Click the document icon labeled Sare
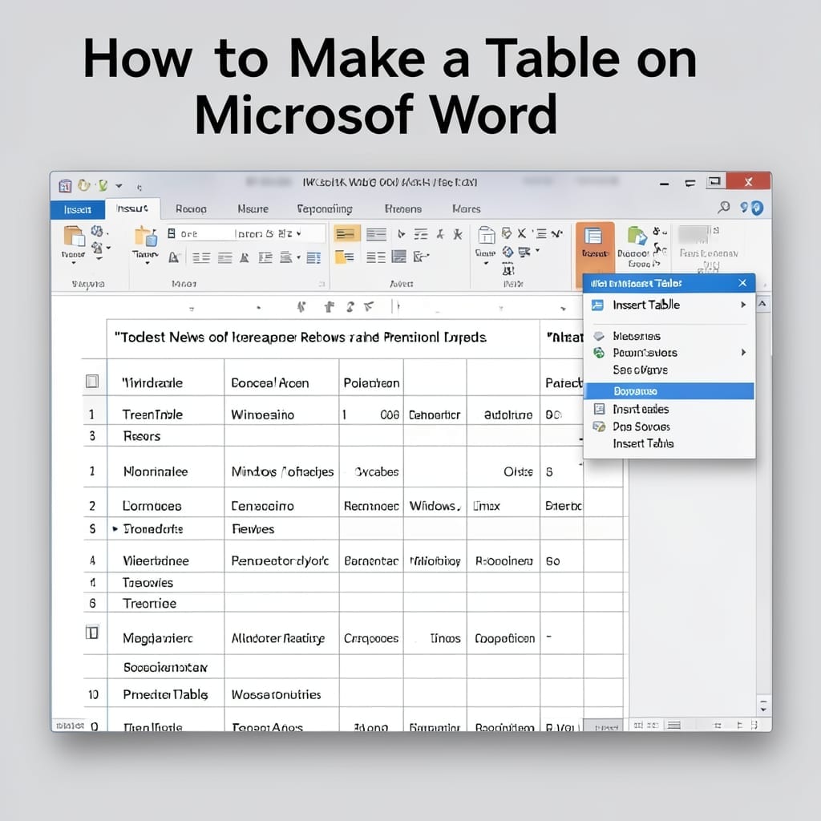 (486, 236)
